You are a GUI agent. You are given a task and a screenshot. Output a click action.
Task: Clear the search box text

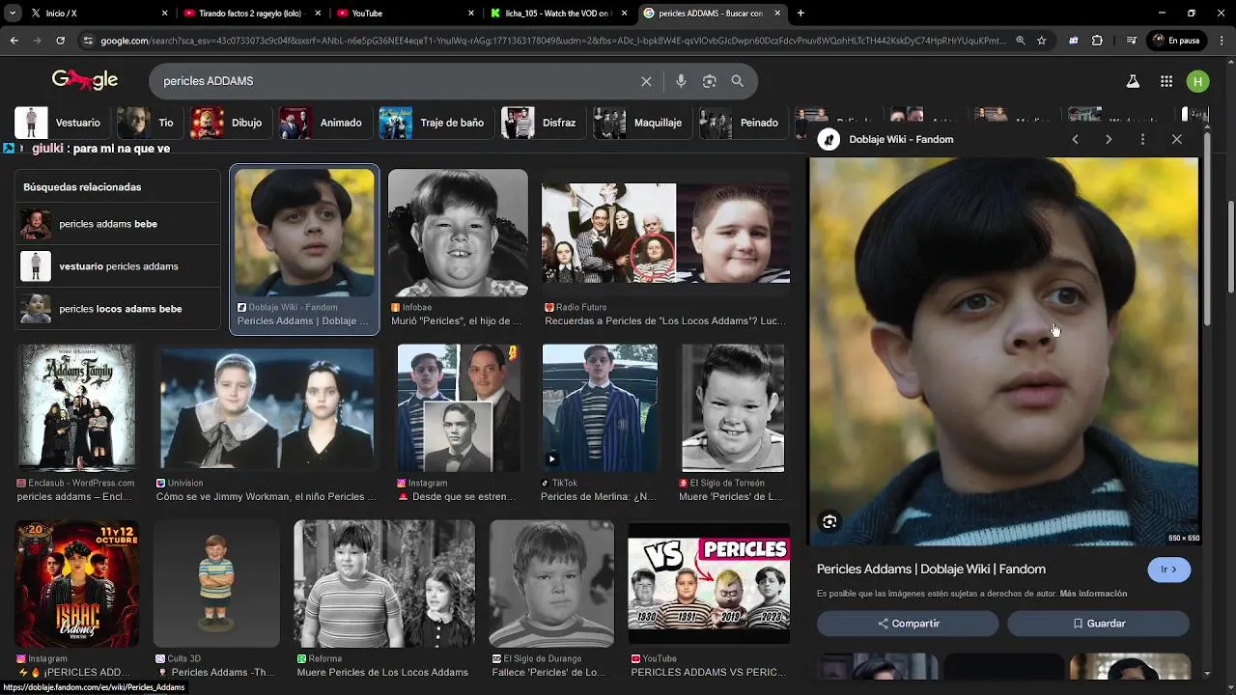(x=646, y=81)
